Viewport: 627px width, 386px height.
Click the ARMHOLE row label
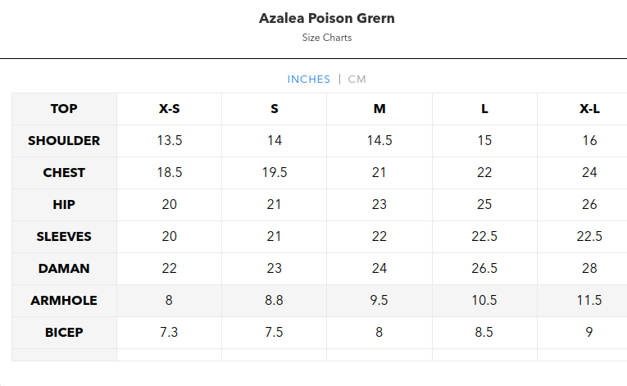point(64,301)
